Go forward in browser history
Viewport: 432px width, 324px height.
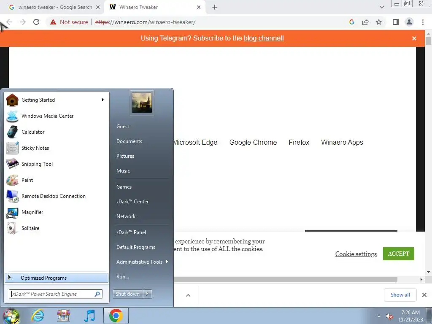pos(23,22)
